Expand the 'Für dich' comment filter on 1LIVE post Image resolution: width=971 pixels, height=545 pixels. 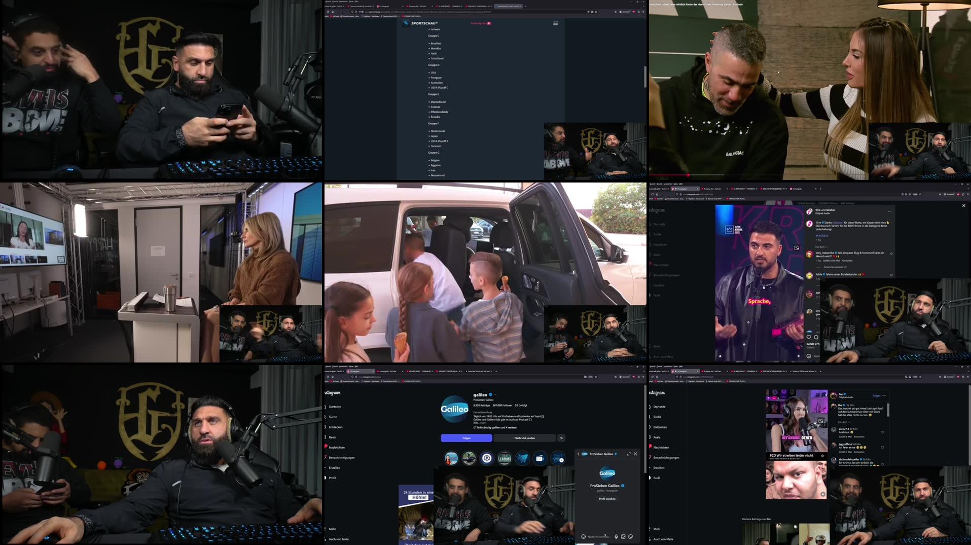coord(821,247)
